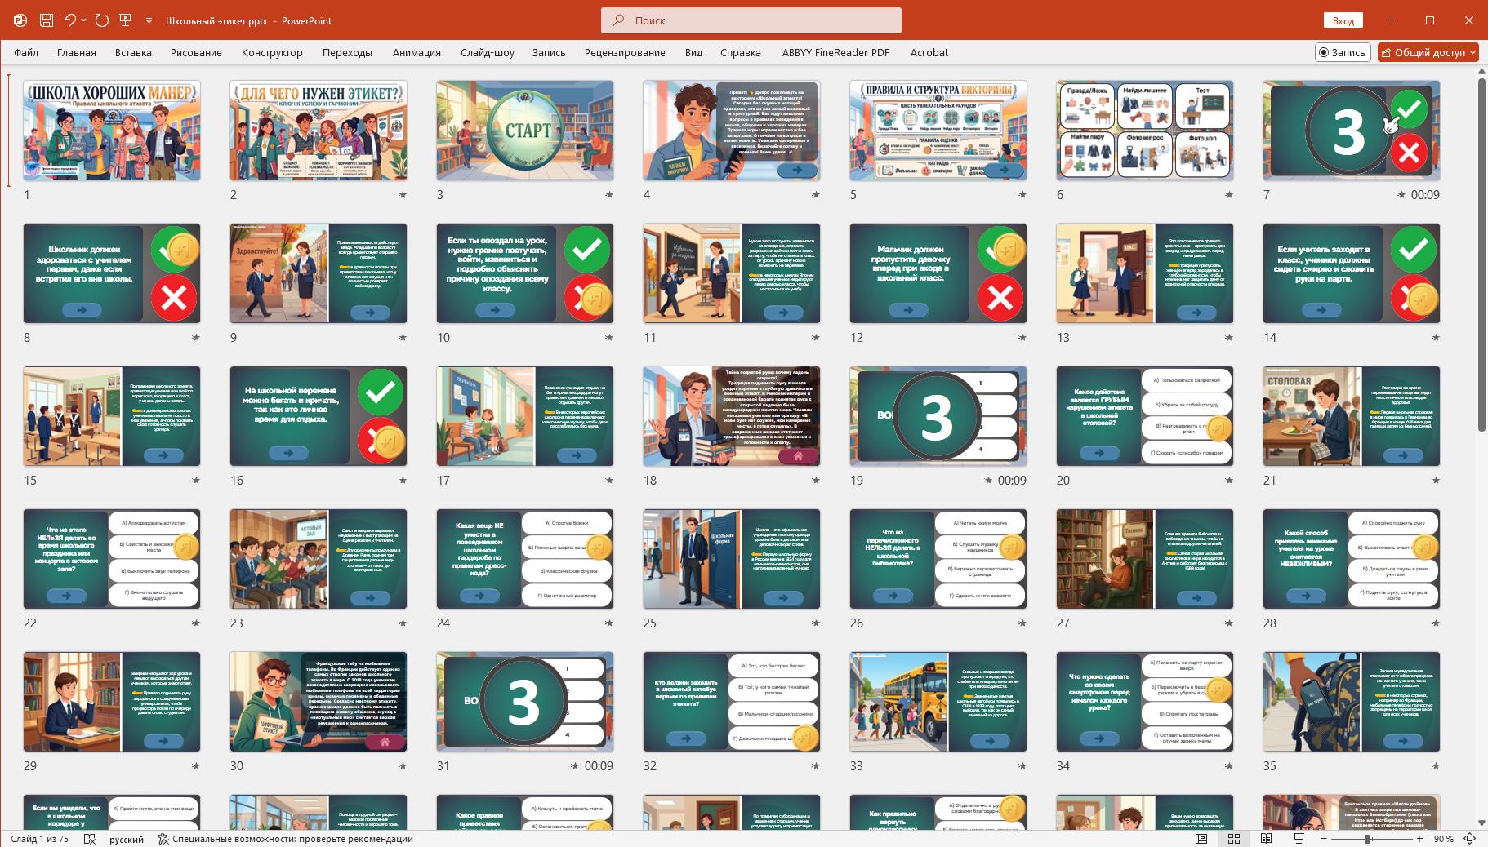
Task: Click the 00:09 timing under slide 31
Action: [599, 766]
